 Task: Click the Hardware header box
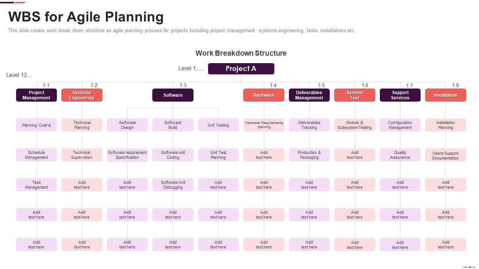tap(263, 95)
